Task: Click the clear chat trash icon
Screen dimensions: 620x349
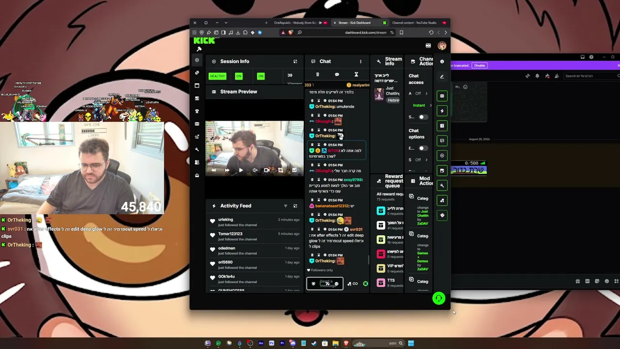Action: 317,75
